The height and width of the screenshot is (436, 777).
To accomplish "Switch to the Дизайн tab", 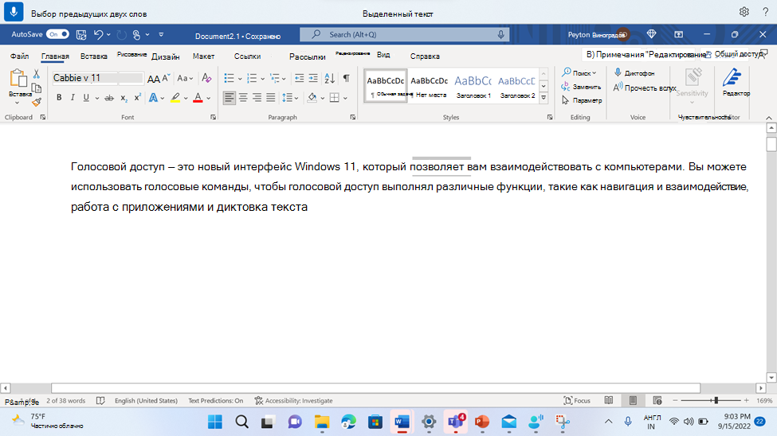I will click(166, 56).
